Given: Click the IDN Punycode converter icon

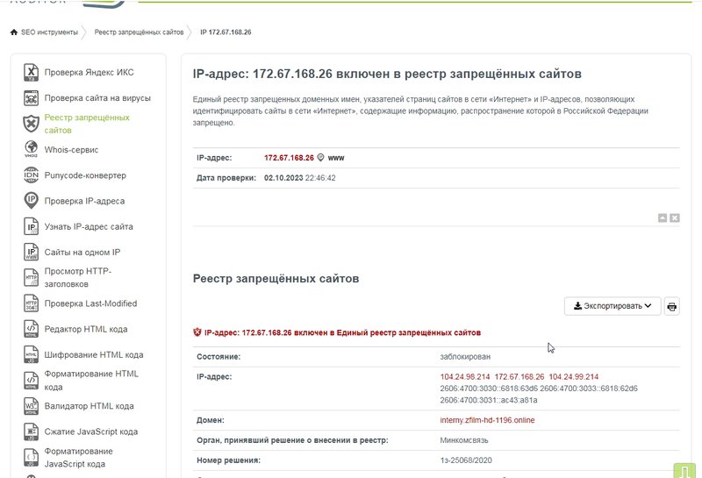Looking at the screenshot, I should (31, 175).
